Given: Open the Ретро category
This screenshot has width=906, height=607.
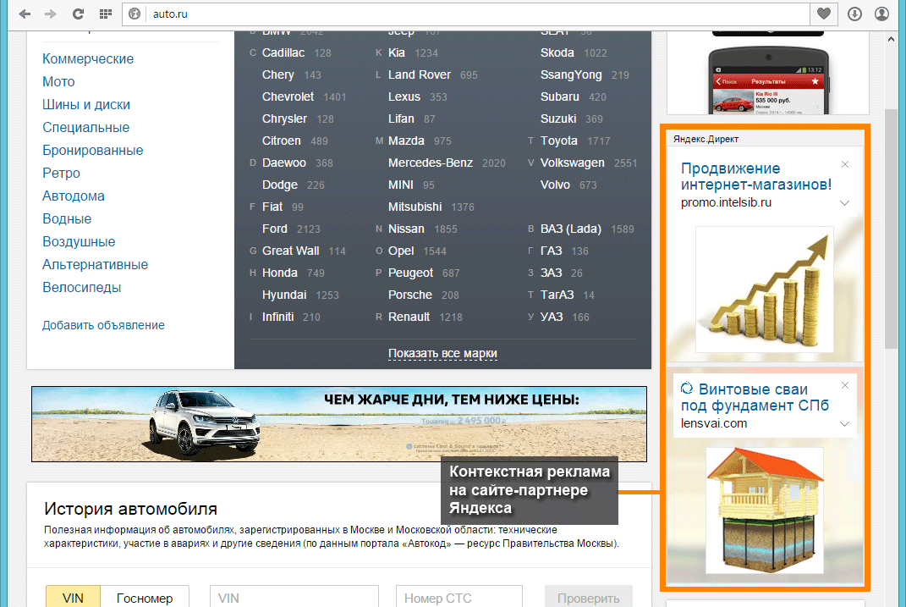Looking at the screenshot, I should click(x=61, y=173).
